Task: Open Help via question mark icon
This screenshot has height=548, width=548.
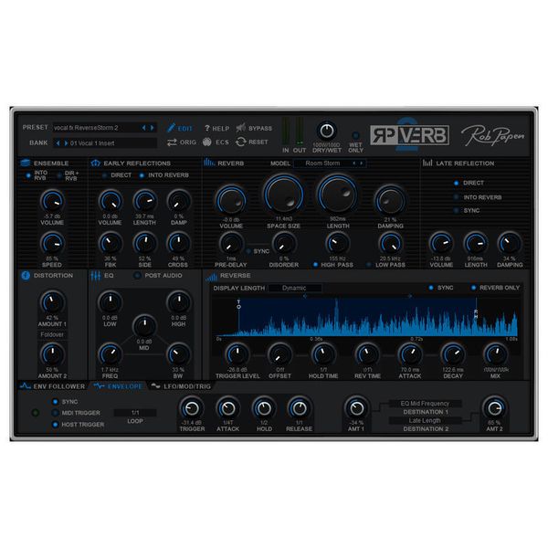Action: click(x=207, y=128)
